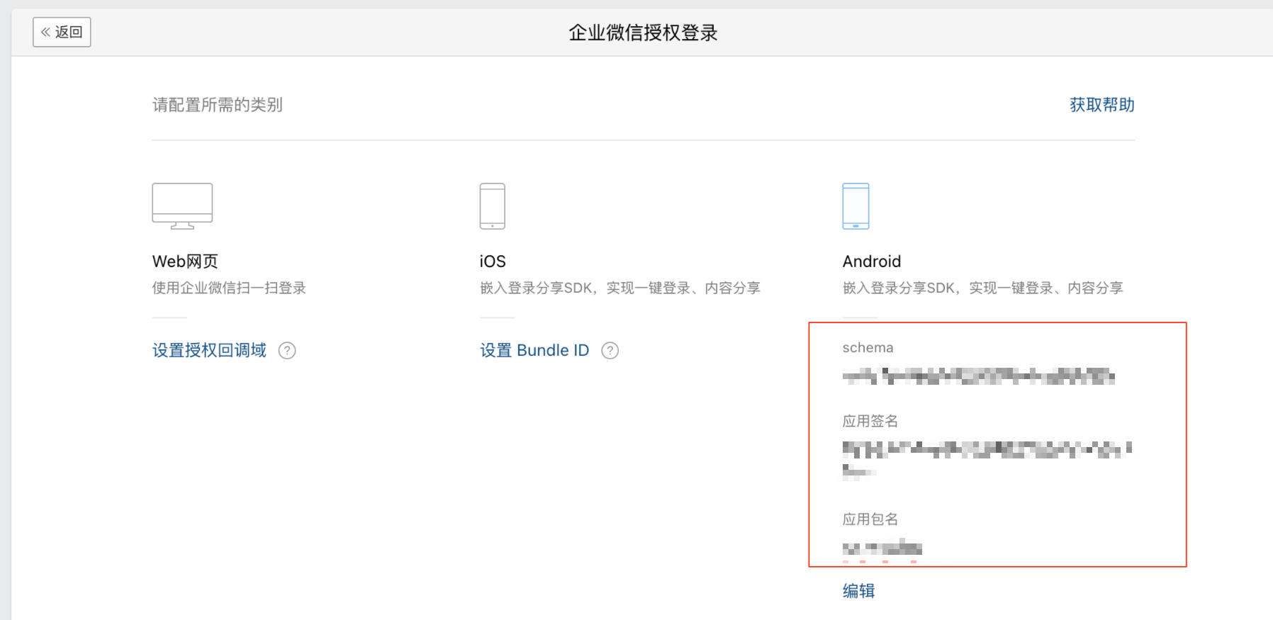Viewport: 1273px width, 620px height.
Task: Click the Web网页 heading
Action: click(185, 261)
